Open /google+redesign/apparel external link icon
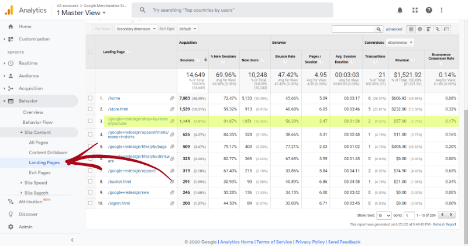This screenshot has height=246, width=468. [172, 171]
